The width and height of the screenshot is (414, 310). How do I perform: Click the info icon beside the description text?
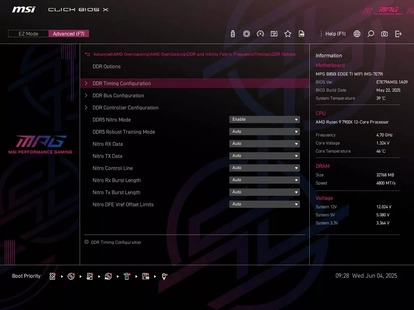[87, 242]
